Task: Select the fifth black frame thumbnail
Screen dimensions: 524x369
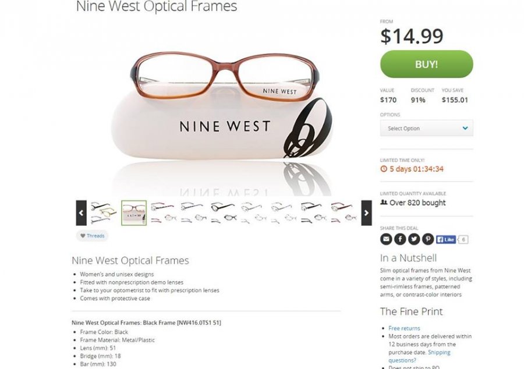Action: (223, 213)
